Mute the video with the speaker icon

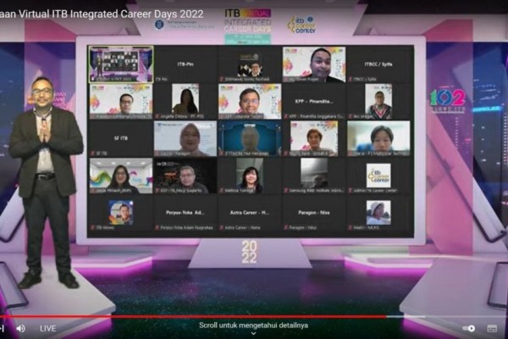[20, 328]
